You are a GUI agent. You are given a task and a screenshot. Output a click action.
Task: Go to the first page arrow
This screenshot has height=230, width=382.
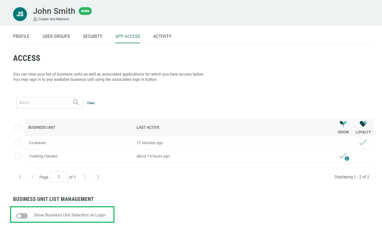(x=21, y=177)
